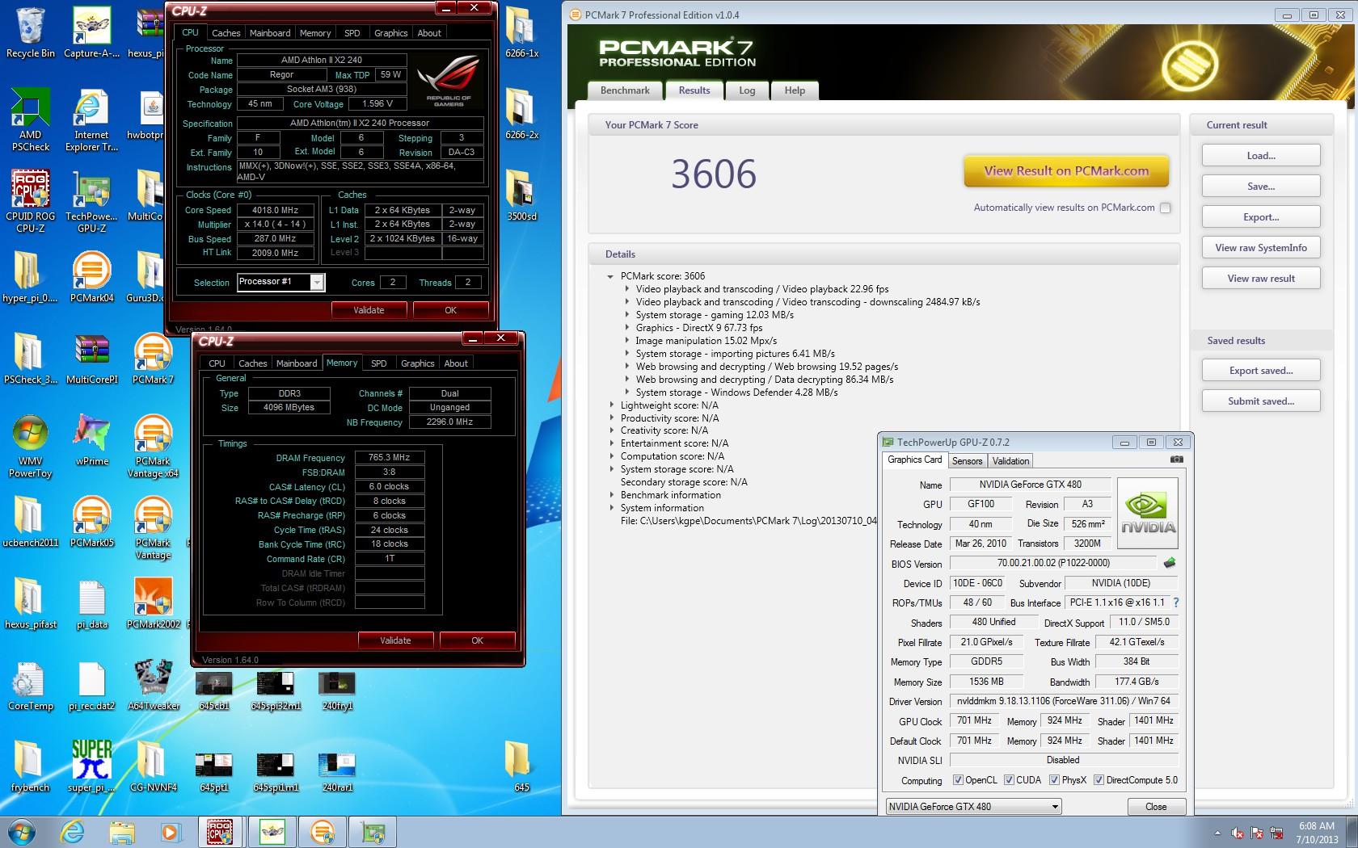Launch PCMark05 desktop icon

pyautogui.click(x=91, y=522)
